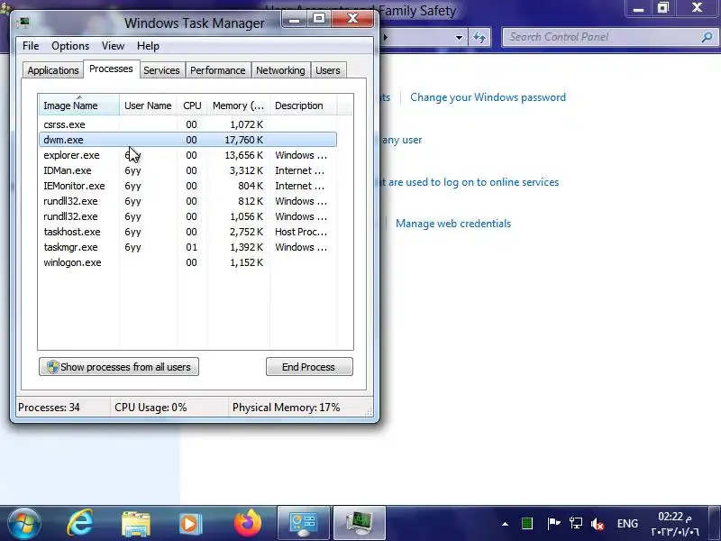Select the csrss.exe process row

(188, 124)
